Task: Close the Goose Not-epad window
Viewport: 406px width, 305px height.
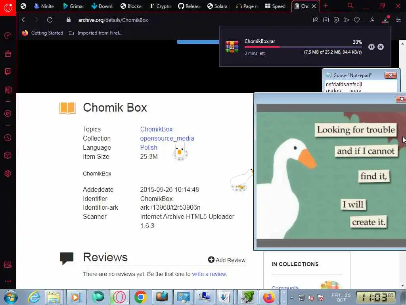Action: [x=391, y=75]
